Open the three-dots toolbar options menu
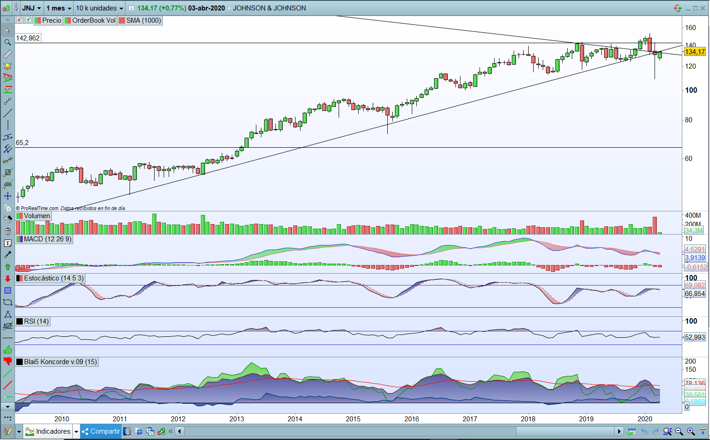 coord(7,417)
